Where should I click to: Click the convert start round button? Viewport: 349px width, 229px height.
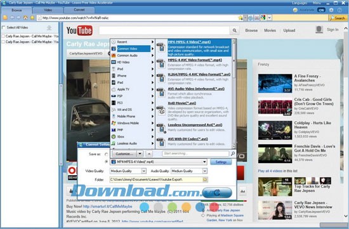click(x=217, y=192)
